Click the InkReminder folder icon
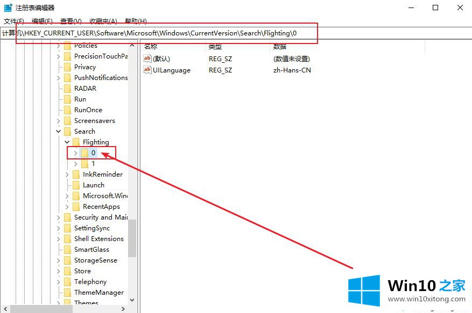This screenshot has width=472, height=313. coord(76,174)
